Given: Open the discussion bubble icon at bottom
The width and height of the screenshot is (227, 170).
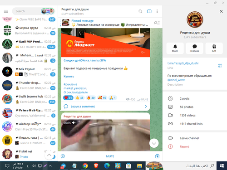Looking at the screenshot, I should [63, 156].
